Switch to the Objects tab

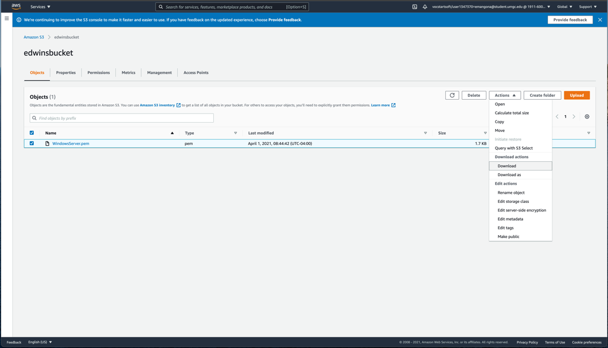point(37,73)
